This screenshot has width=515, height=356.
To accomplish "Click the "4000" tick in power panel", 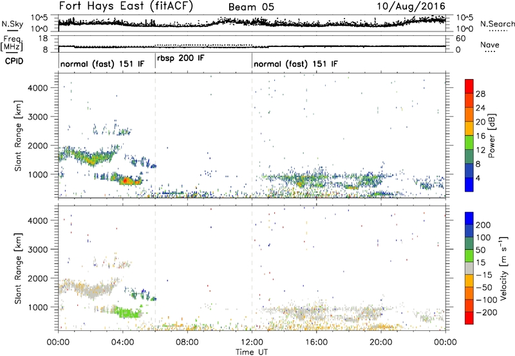I will click(37, 88).
